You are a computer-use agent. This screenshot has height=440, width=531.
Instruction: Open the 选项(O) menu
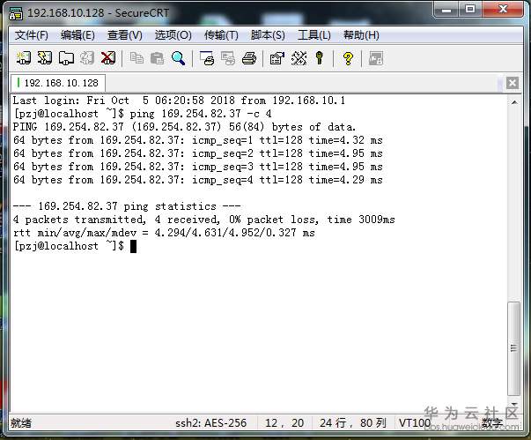point(173,35)
